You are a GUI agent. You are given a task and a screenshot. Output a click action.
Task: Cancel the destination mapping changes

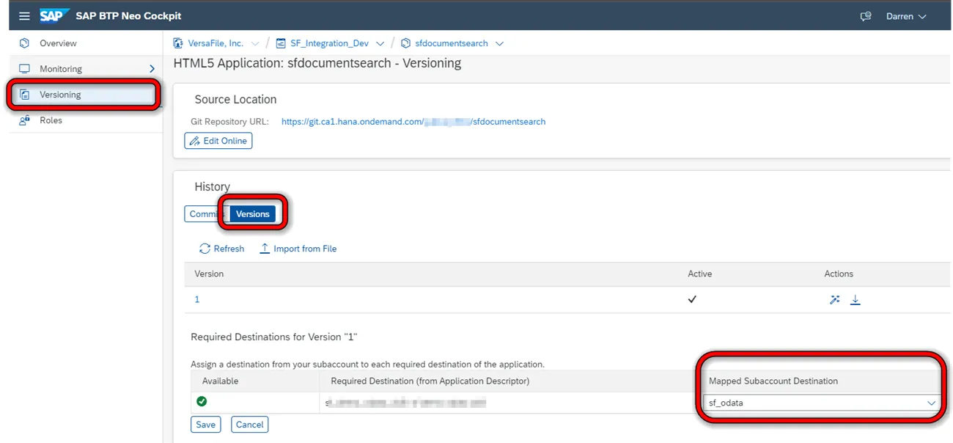coord(250,425)
